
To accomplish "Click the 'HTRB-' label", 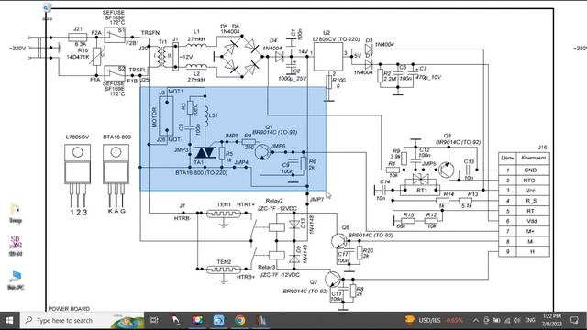I will (183, 218).
